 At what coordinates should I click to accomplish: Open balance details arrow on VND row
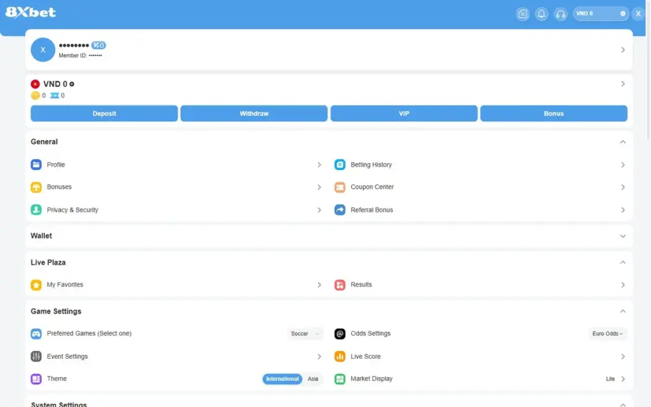pos(623,84)
